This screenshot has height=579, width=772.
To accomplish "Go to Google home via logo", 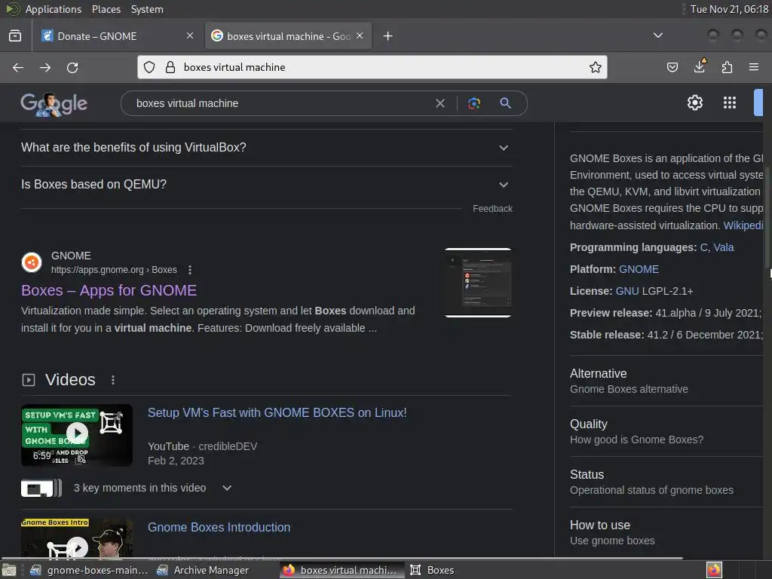I will (x=54, y=104).
